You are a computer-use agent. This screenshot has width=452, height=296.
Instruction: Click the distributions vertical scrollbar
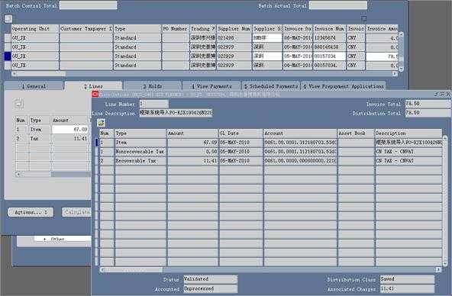445,201
